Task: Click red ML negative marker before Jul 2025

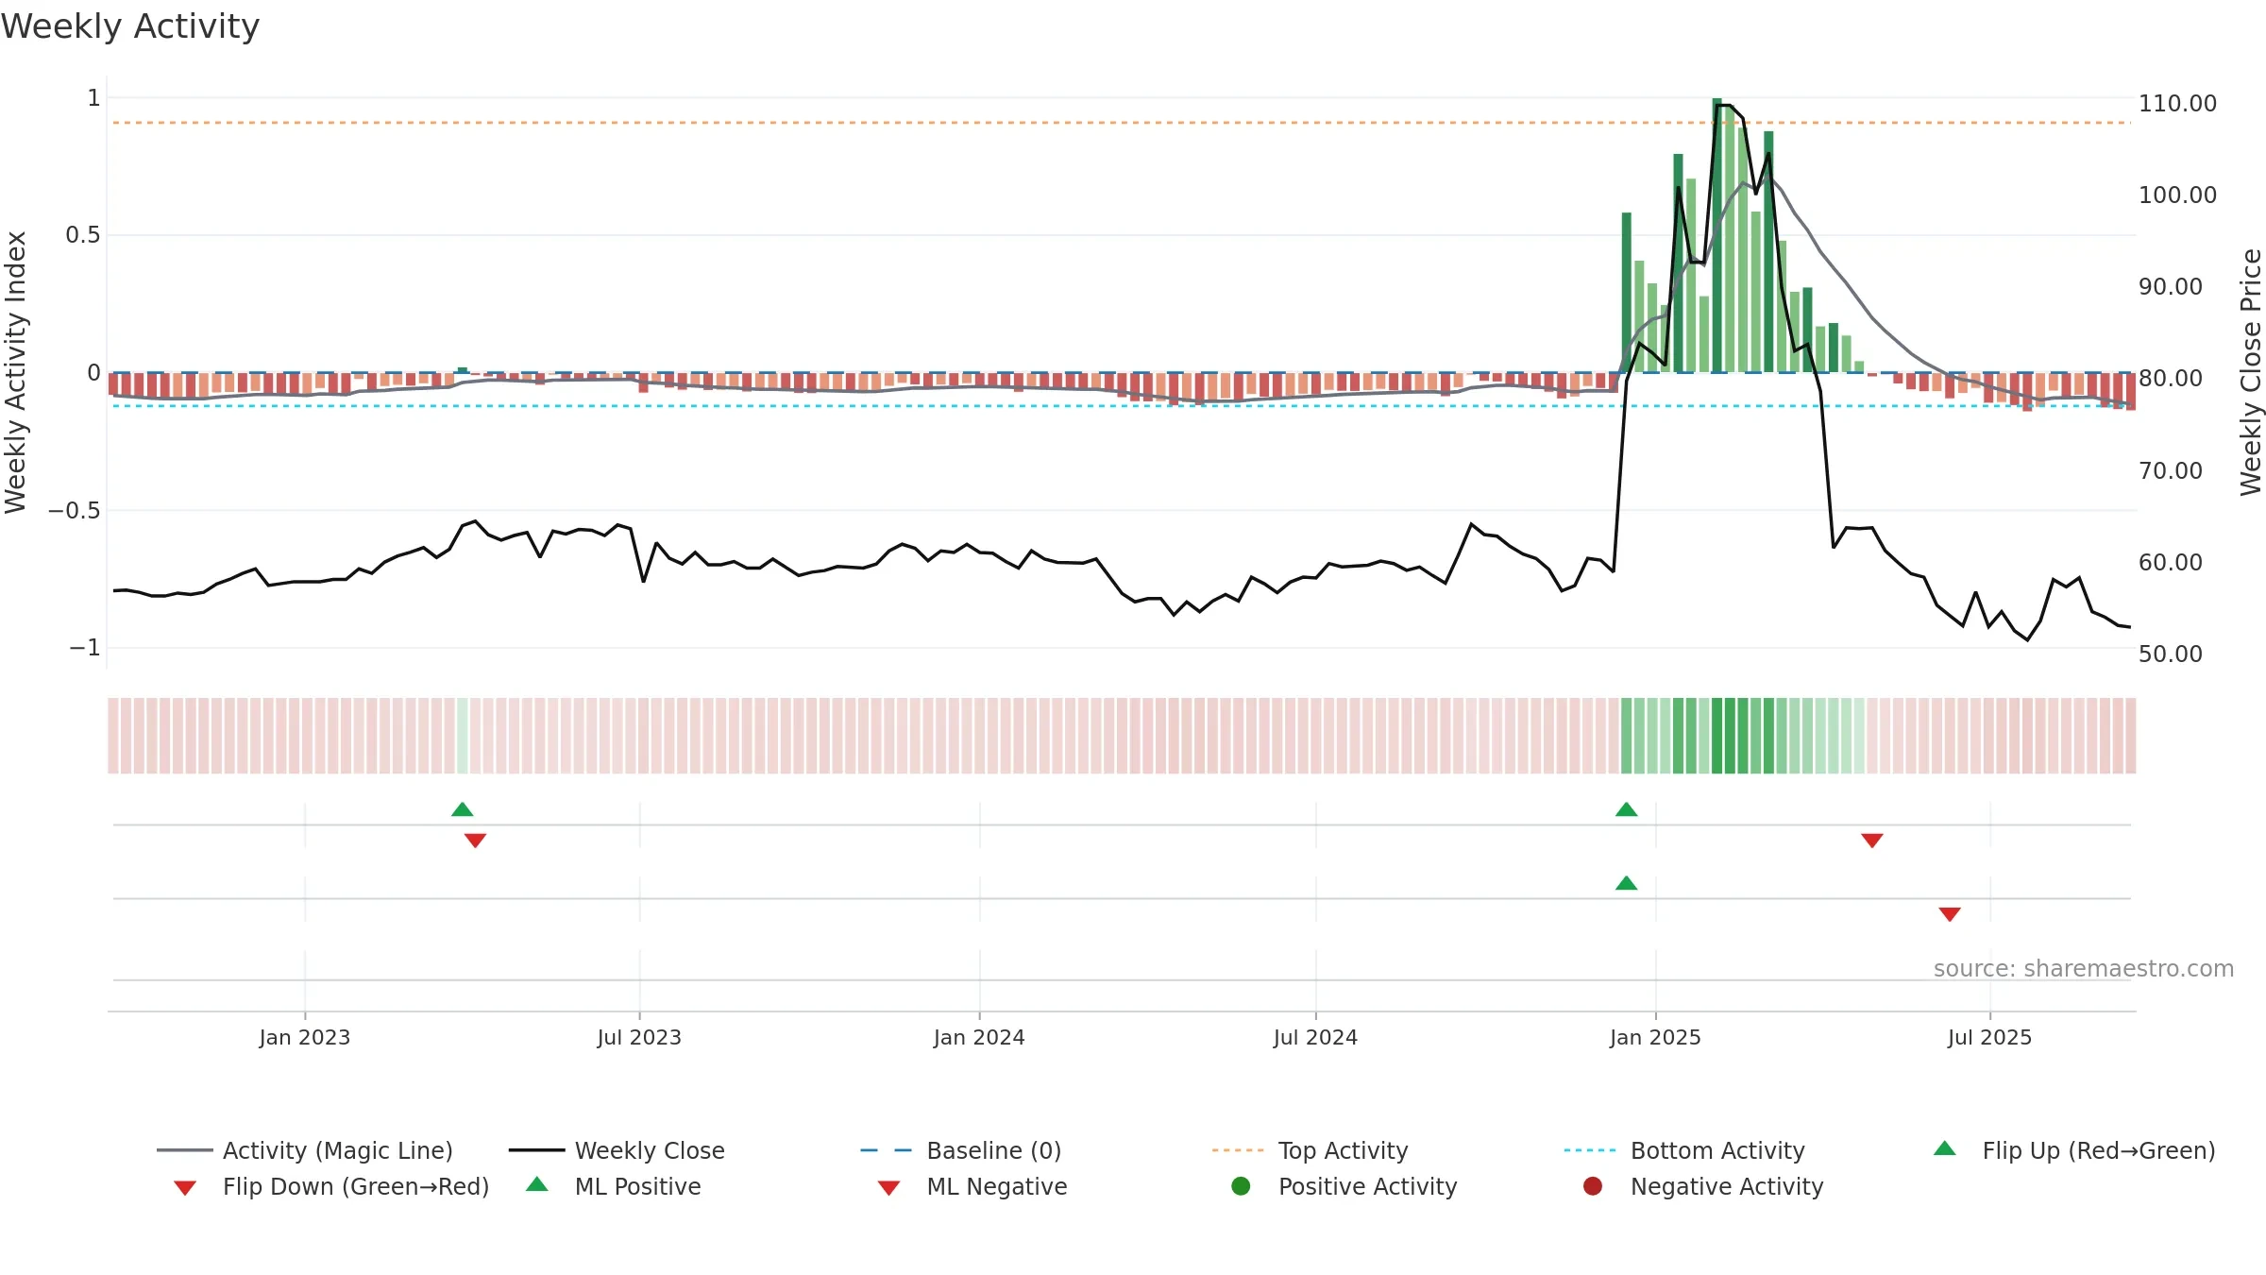Action: point(1950,914)
